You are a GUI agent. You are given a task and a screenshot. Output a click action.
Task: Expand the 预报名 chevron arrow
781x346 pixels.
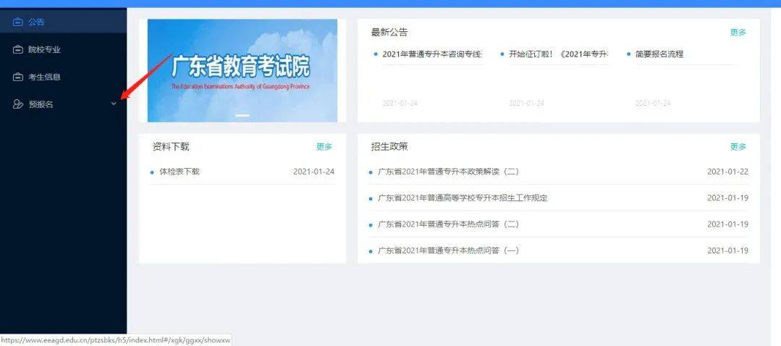114,104
